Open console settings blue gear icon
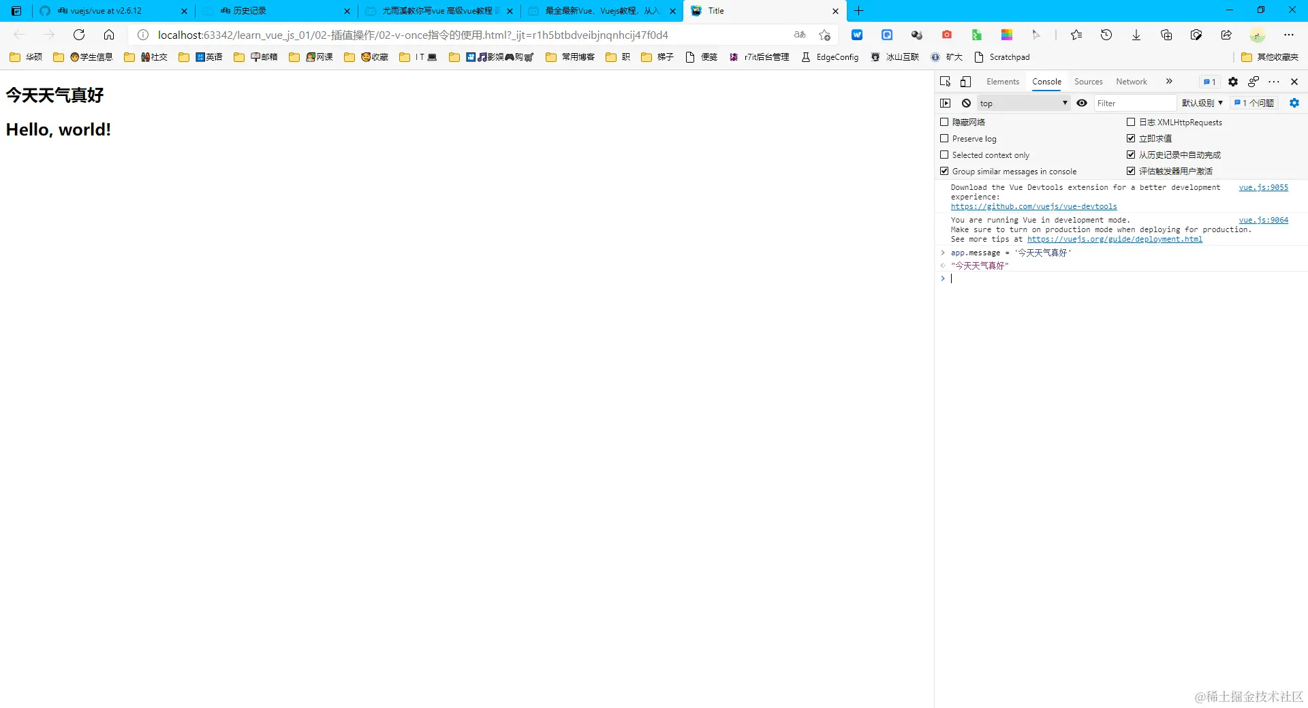The width and height of the screenshot is (1308, 708). click(x=1294, y=103)
